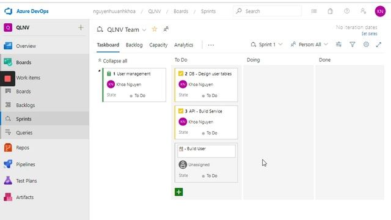This screenshot has height=220, width=391.
Task: Collapse the User management row triangle
Action: coord(99,71)
